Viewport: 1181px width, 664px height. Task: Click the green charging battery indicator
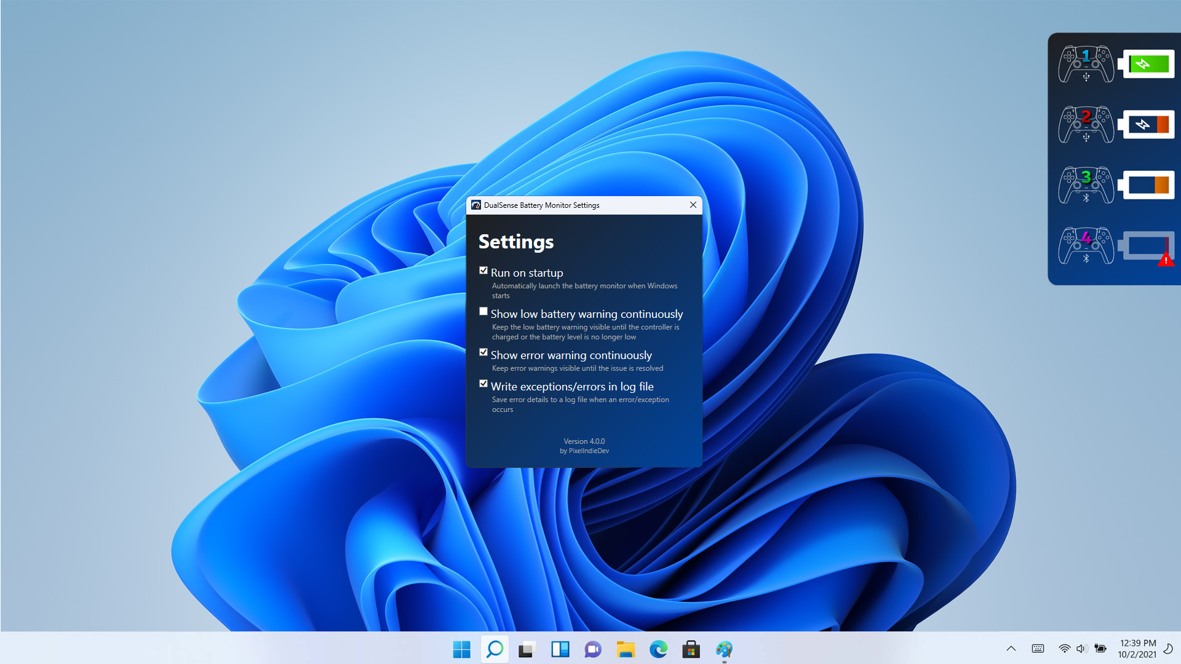pos(1147,64)
